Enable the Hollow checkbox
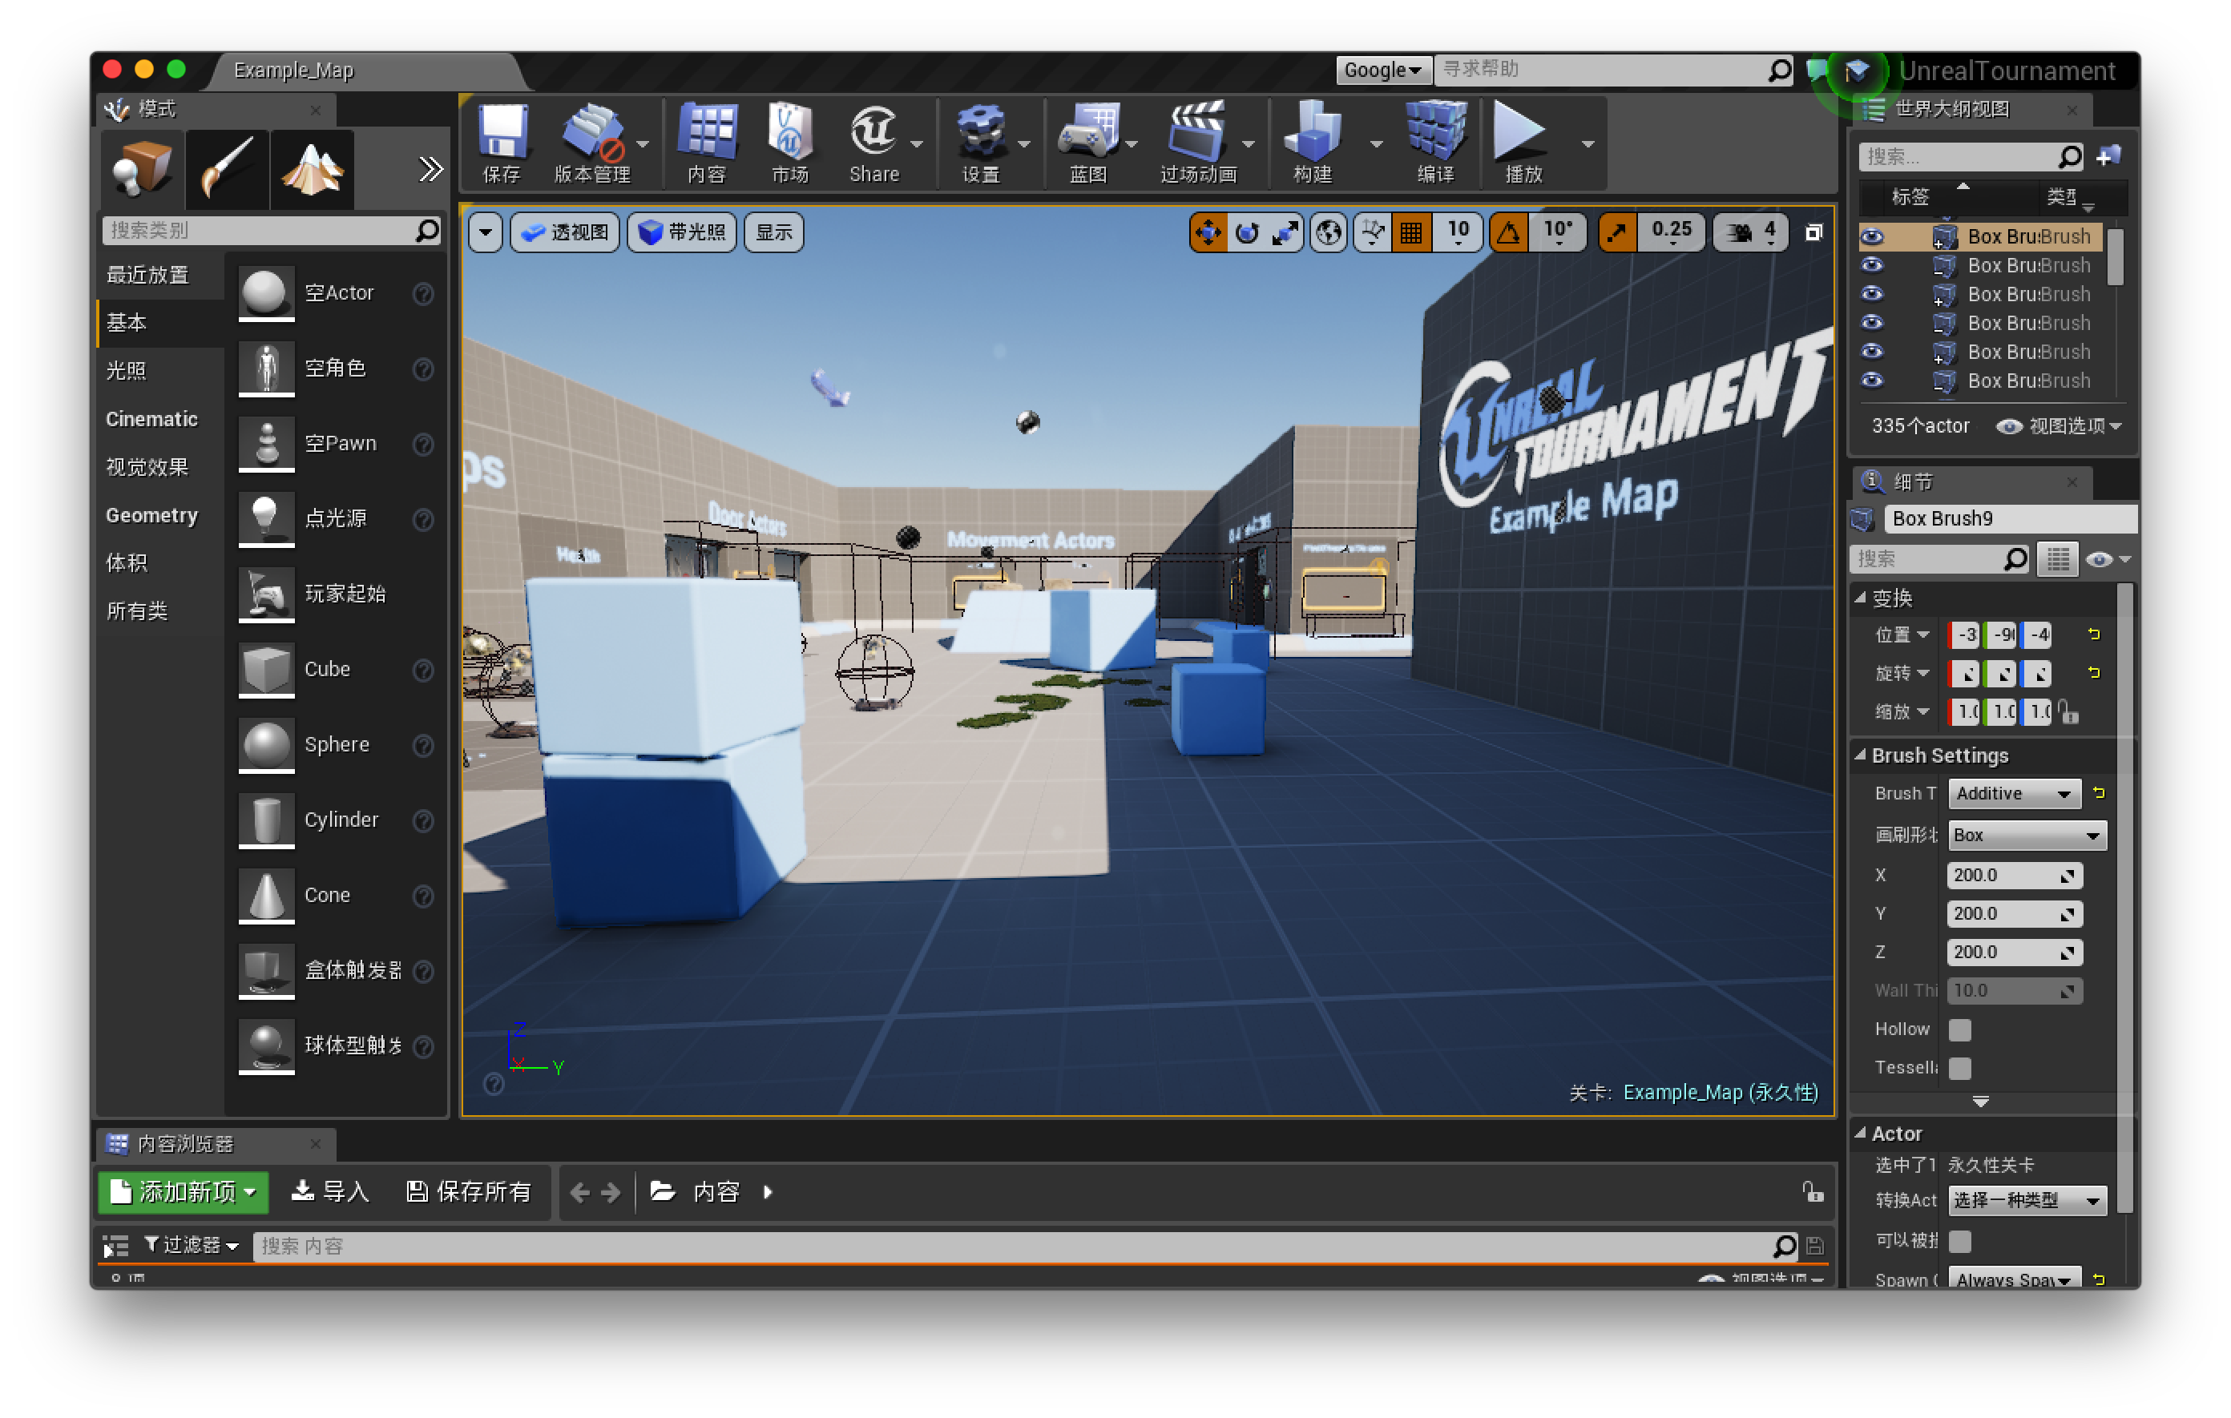 pyautogui.click(x=1959, y=1029)
